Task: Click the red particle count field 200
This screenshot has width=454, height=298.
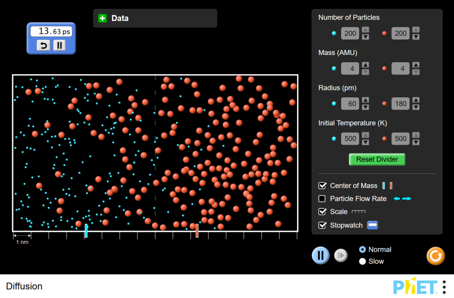Action: click(401, 33)
